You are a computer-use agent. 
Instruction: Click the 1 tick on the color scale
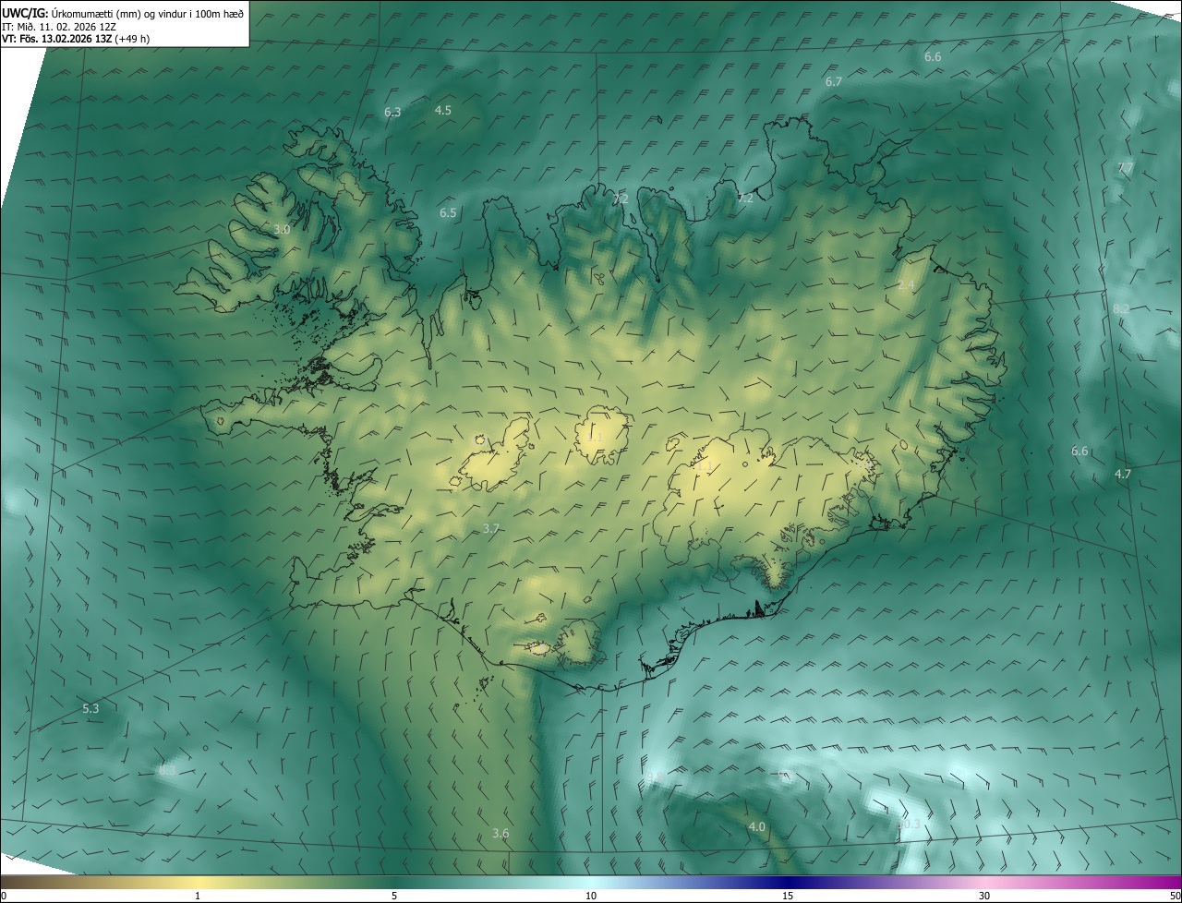pos(198,896)
